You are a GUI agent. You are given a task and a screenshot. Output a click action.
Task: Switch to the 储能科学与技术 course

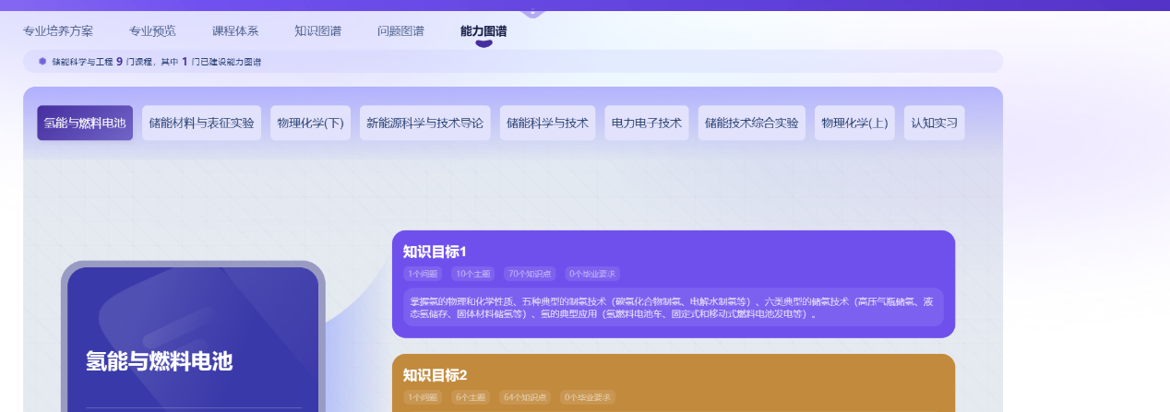click(x=547, y=123)
